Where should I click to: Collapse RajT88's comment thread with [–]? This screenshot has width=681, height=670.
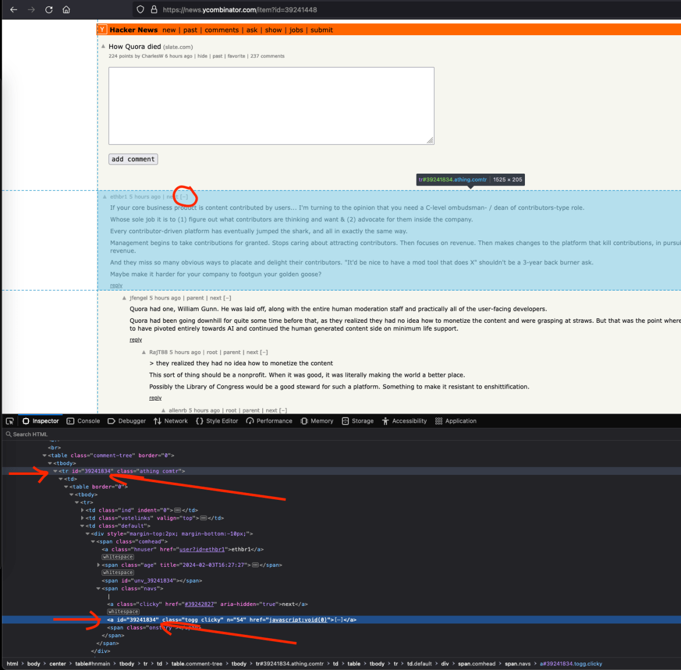pyautogui.click(x=264, y=352)
